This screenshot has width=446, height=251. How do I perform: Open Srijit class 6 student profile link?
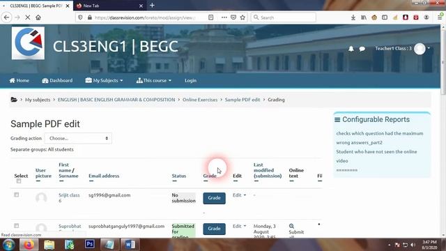point(69,198)
